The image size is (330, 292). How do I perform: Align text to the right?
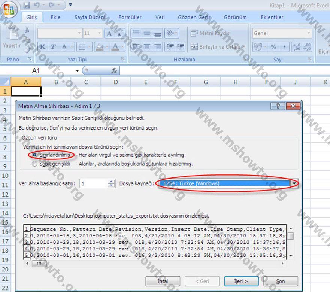pos(157,47)
